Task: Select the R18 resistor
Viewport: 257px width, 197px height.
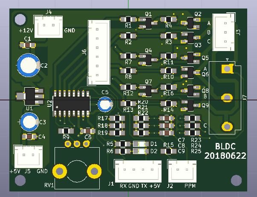Action: tap(117, 126)
